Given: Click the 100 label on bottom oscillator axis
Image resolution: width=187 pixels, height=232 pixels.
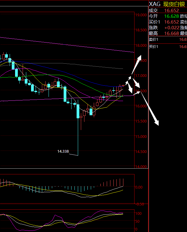Looking at the screenshot, I should click(x=138, y=214).
